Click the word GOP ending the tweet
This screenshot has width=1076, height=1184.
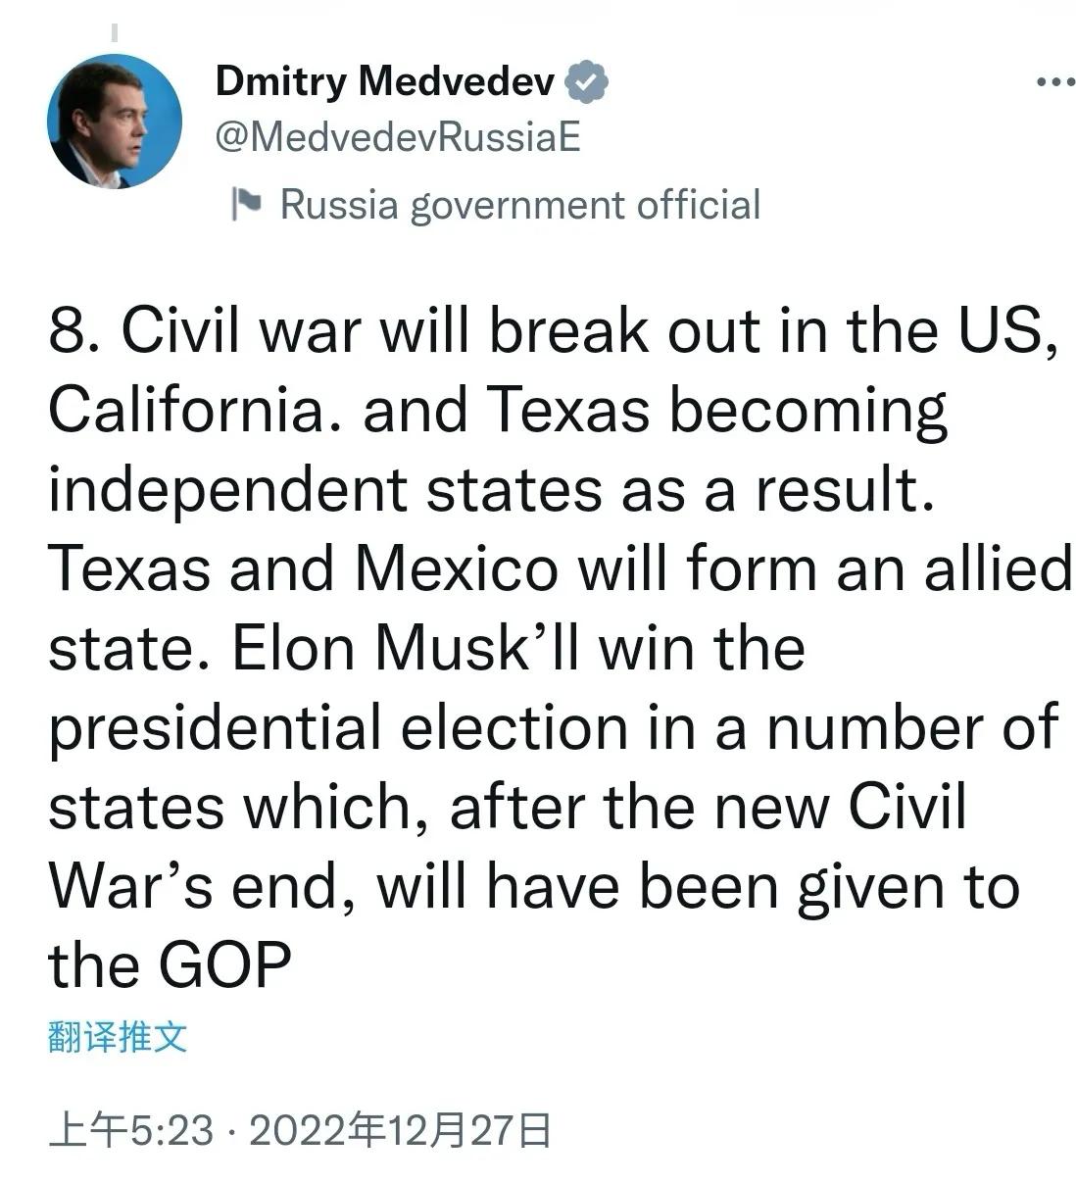224,965
